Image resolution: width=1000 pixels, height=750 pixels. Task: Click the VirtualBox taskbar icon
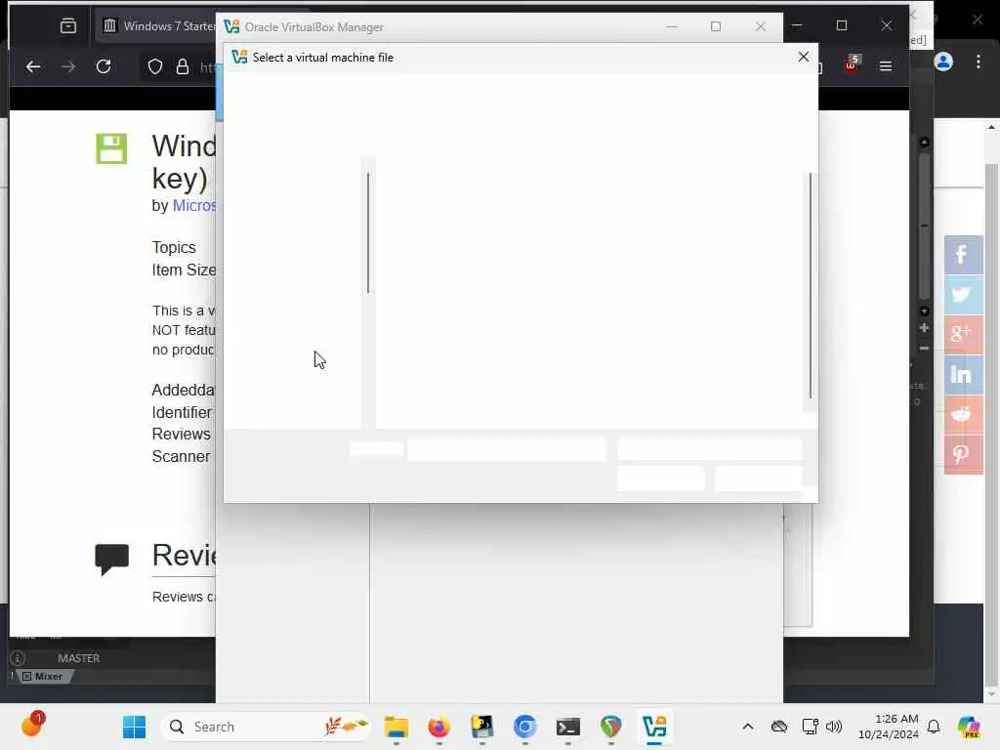[x=654, y=727]
